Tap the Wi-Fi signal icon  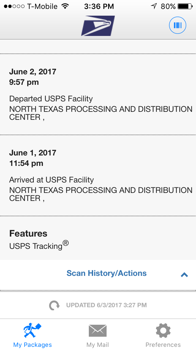click(x=65, y=6)
